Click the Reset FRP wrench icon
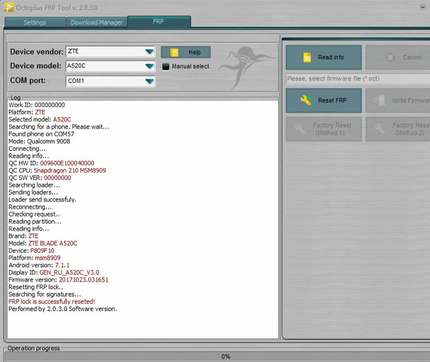Viewport: 430px width, 362px height. point(306,100)
